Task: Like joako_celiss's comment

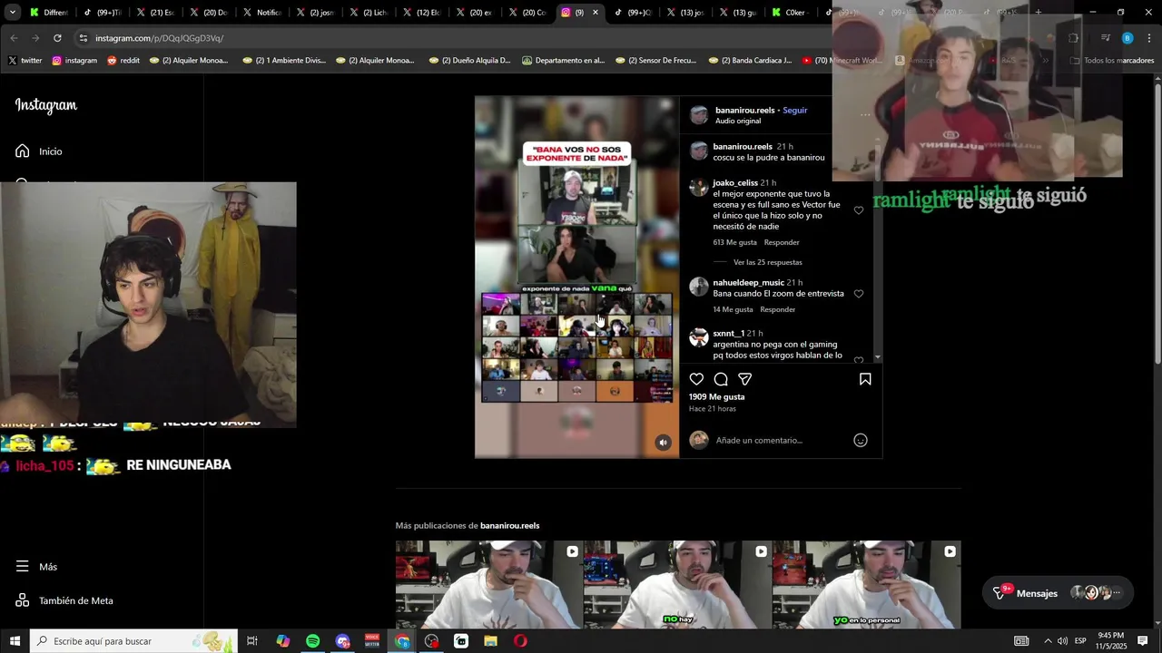Action: [859, 210]
